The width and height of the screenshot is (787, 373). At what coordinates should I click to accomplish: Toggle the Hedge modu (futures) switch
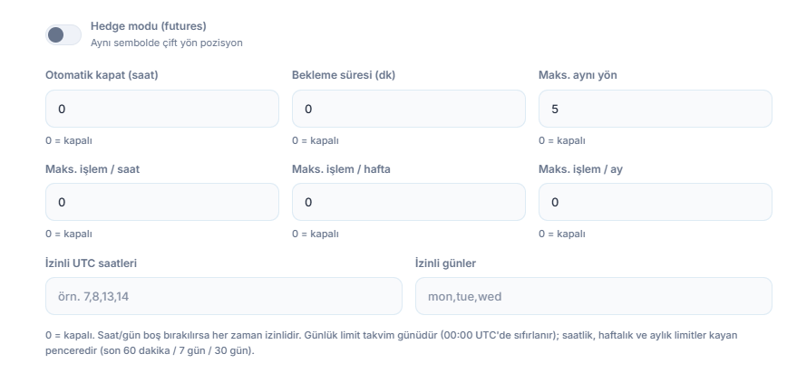coord(63,35)
